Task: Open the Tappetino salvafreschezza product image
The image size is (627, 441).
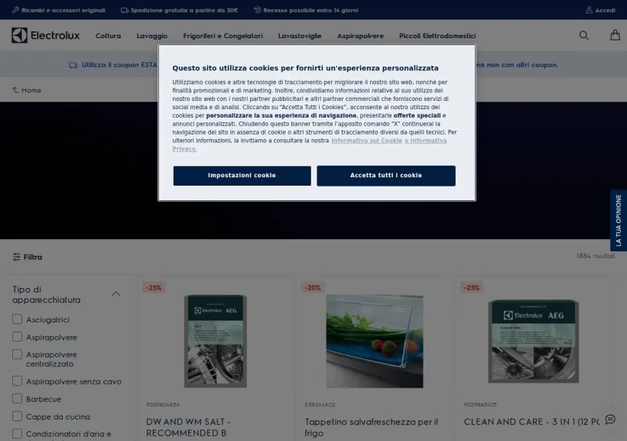Action: click(x=374, y=341)
